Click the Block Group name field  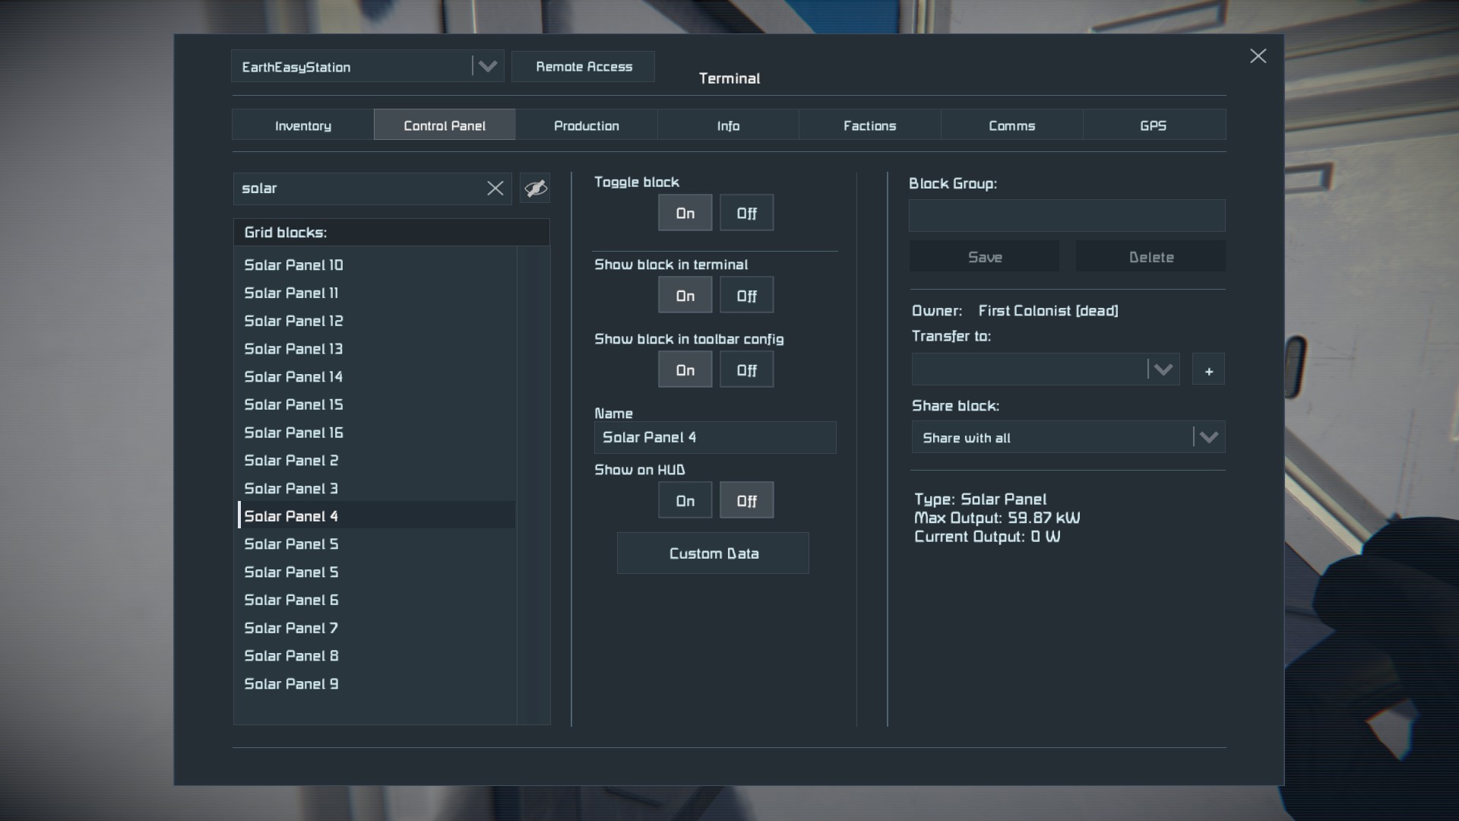1066,216
